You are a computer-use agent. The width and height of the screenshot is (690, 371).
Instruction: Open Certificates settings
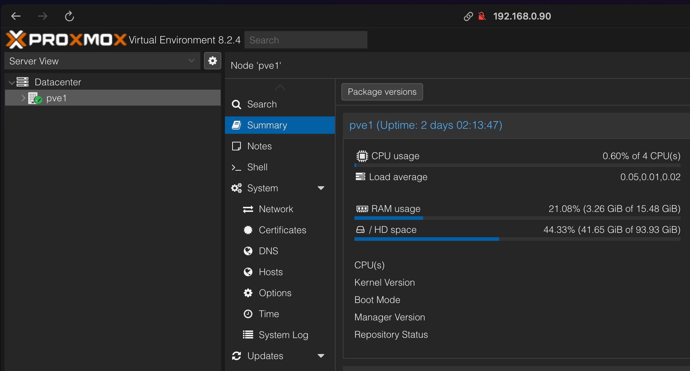[x=280, y=230]
